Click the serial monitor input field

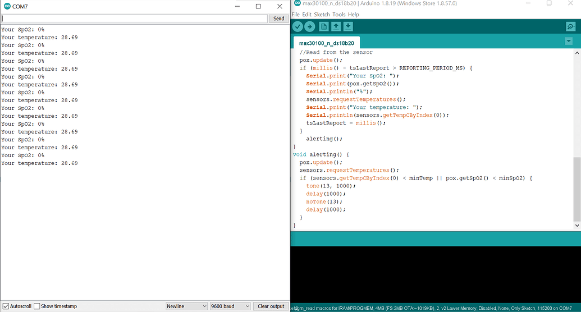pyautogui.click(x=134, y=19)
